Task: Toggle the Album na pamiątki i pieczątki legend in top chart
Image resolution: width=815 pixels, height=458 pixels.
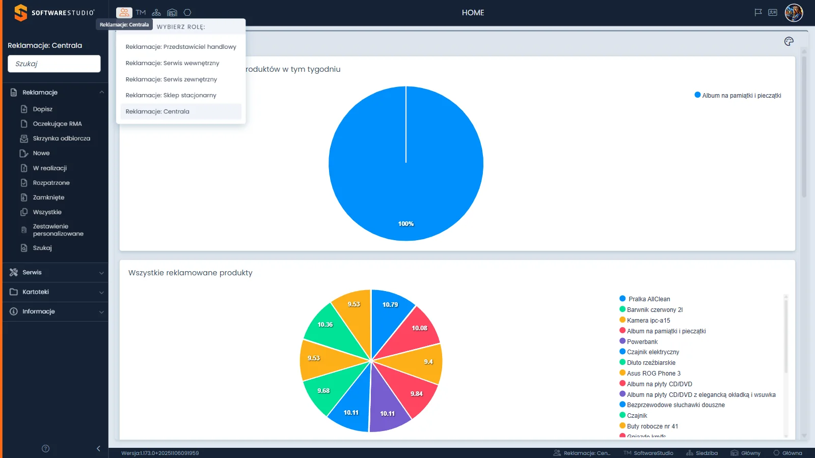Action: click(738, 95)
